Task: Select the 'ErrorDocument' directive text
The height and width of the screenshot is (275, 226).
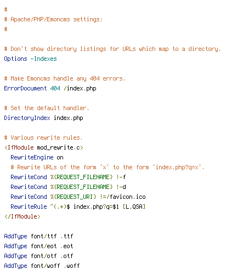Action: 25,88
